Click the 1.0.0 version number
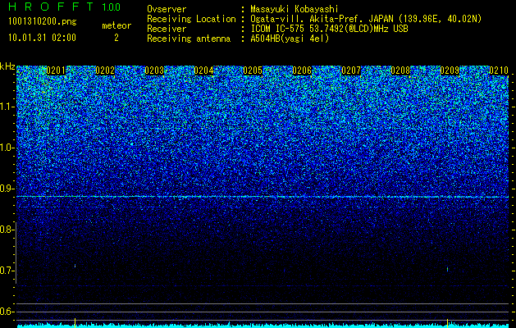The image size is (516, 328). click(111, 7)
